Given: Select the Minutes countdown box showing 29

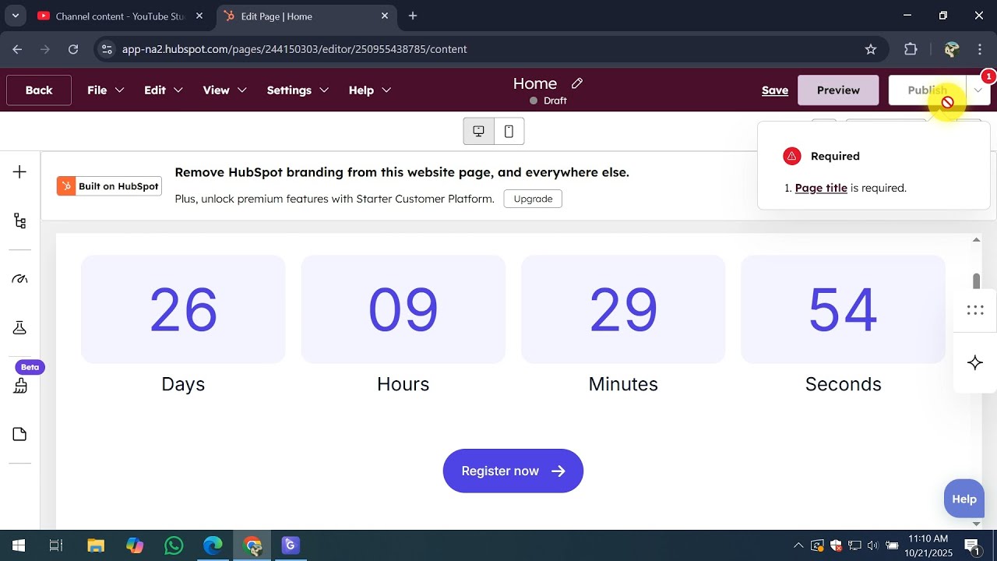Looking at the screenshot, I should click(x=623, y=309).
